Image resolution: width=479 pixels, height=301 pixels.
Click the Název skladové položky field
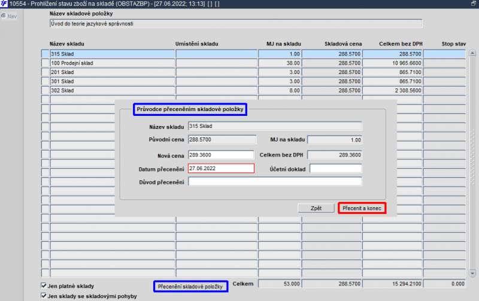pos(236,23)
